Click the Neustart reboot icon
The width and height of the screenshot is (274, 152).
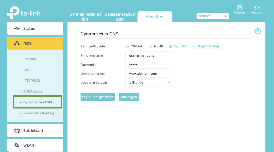(x=257, y=8)
